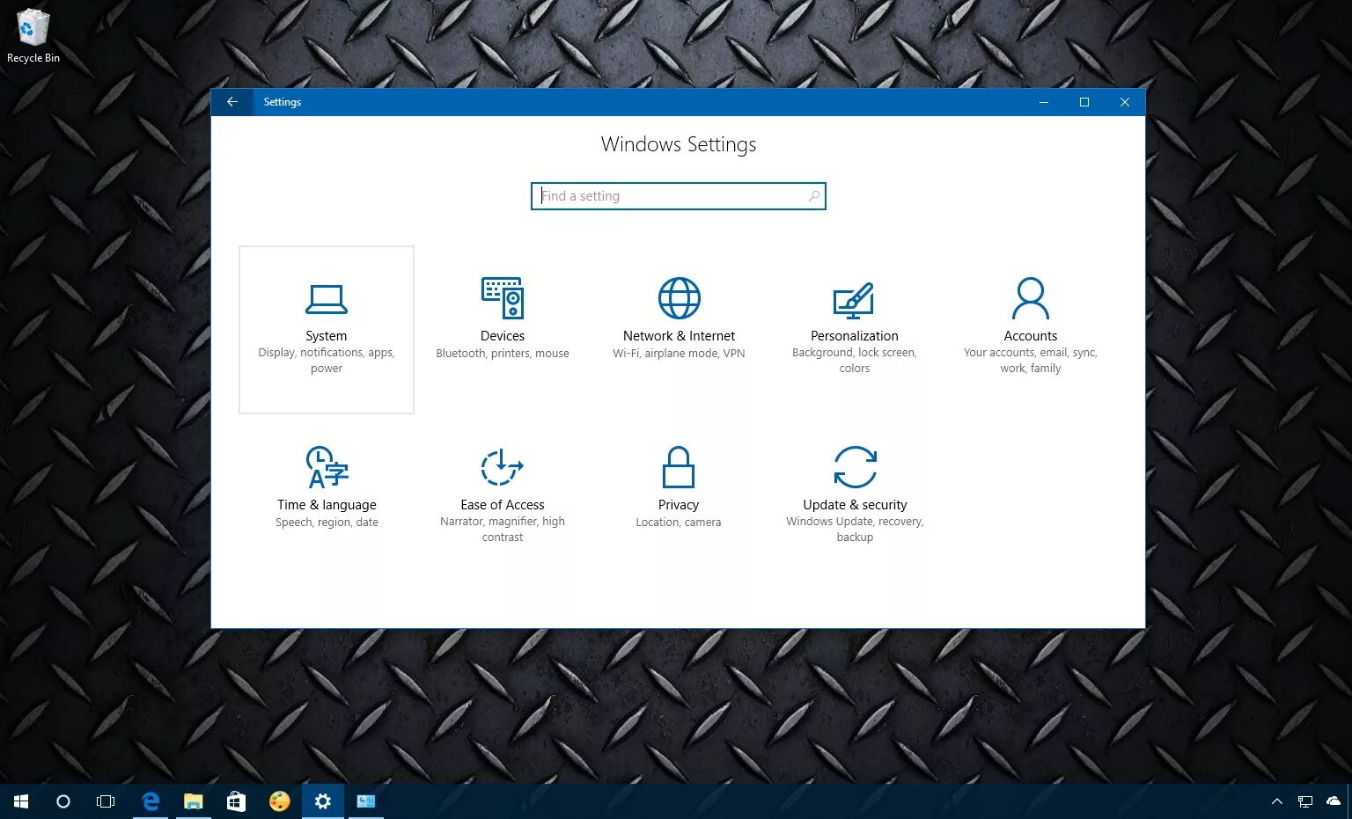Image resolution: width=1352 pixels, height=819 pixels.
Task: Click the Privacy category label
Action: 679,505
